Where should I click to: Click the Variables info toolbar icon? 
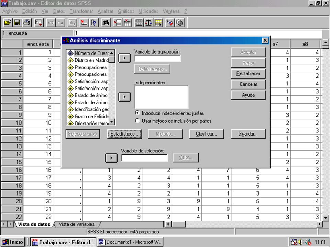(x=93, y=23)
